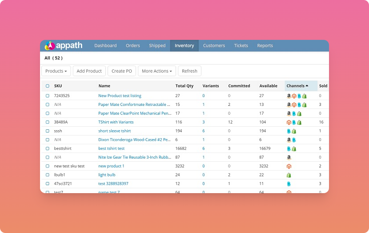369x233 pixels.
Task: Open the Customers tab
Action: 214,46
